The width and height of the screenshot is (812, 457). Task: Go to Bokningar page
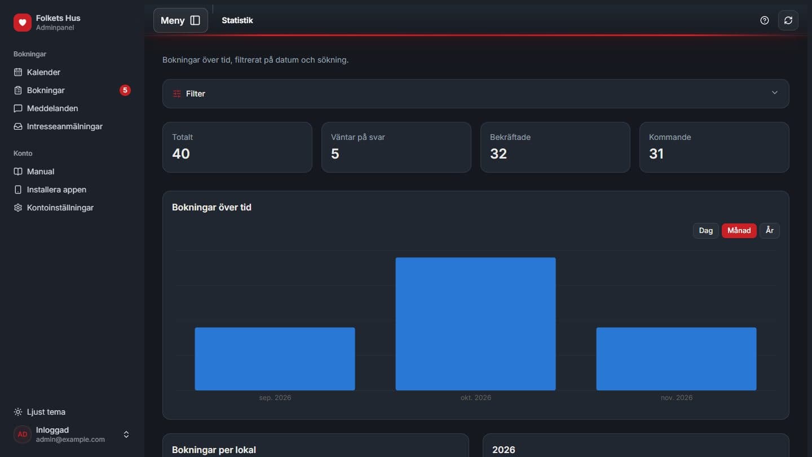[72, 90]
